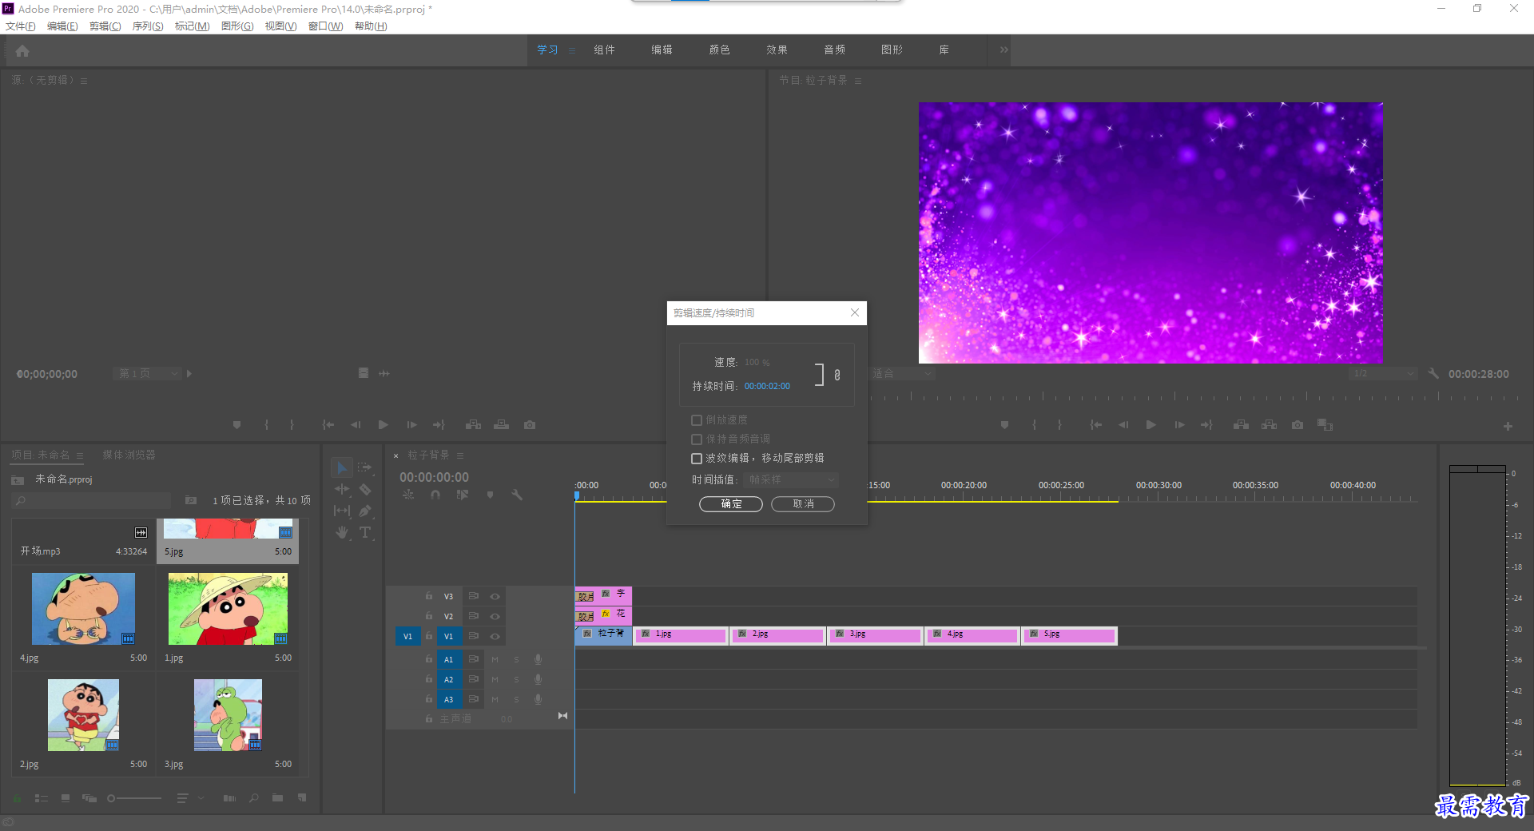The width and height of the screenshot is (1534, 831).
Task: Open timeline display settings wrench
Action: [517, 495]
